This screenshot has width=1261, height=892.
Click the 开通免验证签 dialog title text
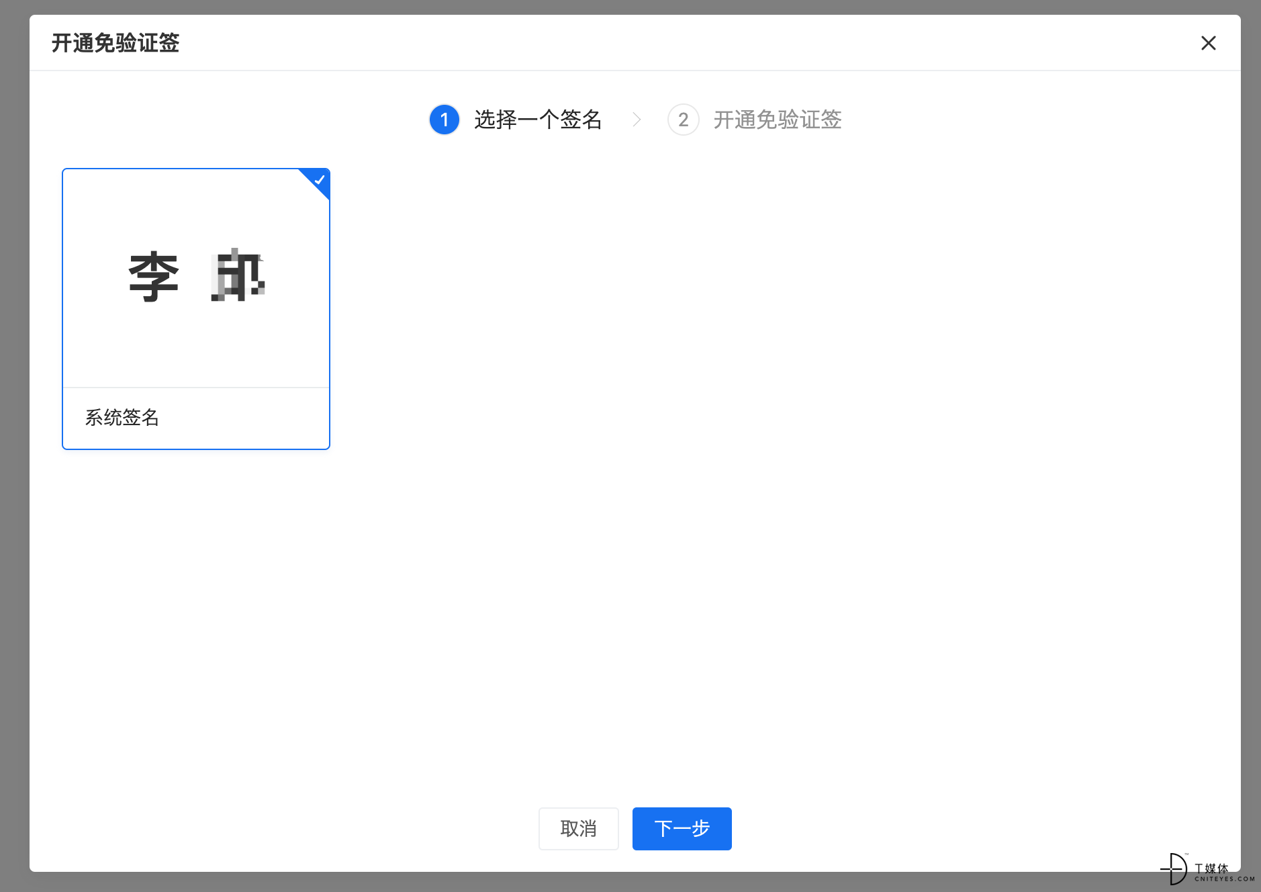[115, 43]
